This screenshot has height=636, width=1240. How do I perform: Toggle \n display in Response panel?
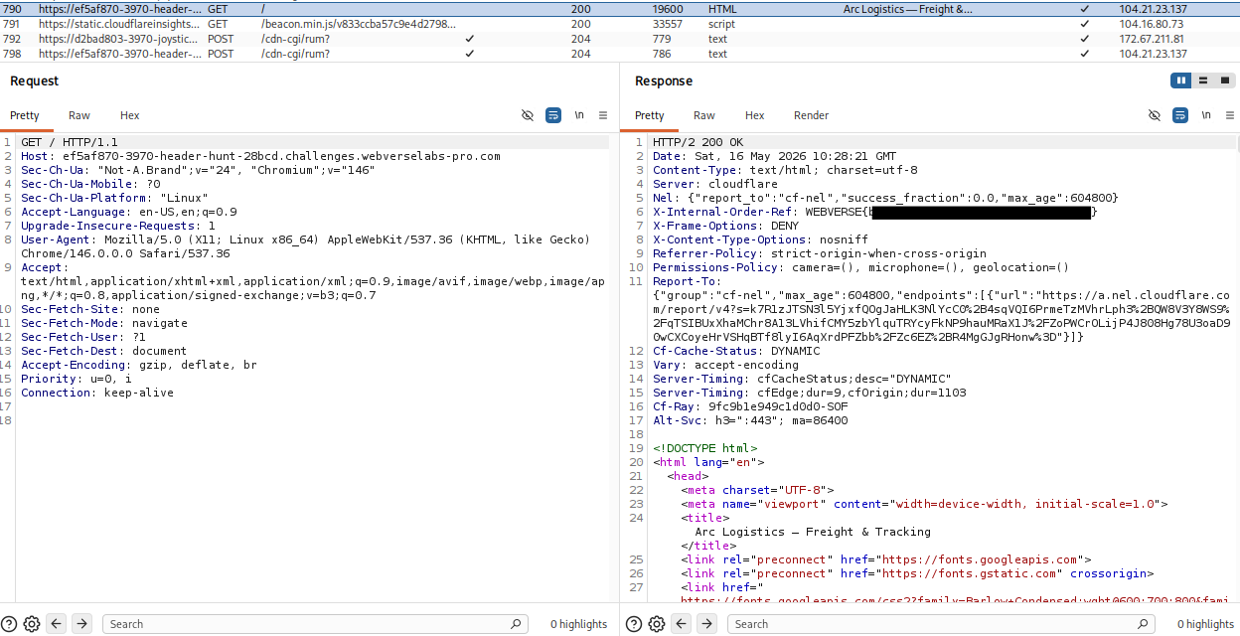(1206, 115)
